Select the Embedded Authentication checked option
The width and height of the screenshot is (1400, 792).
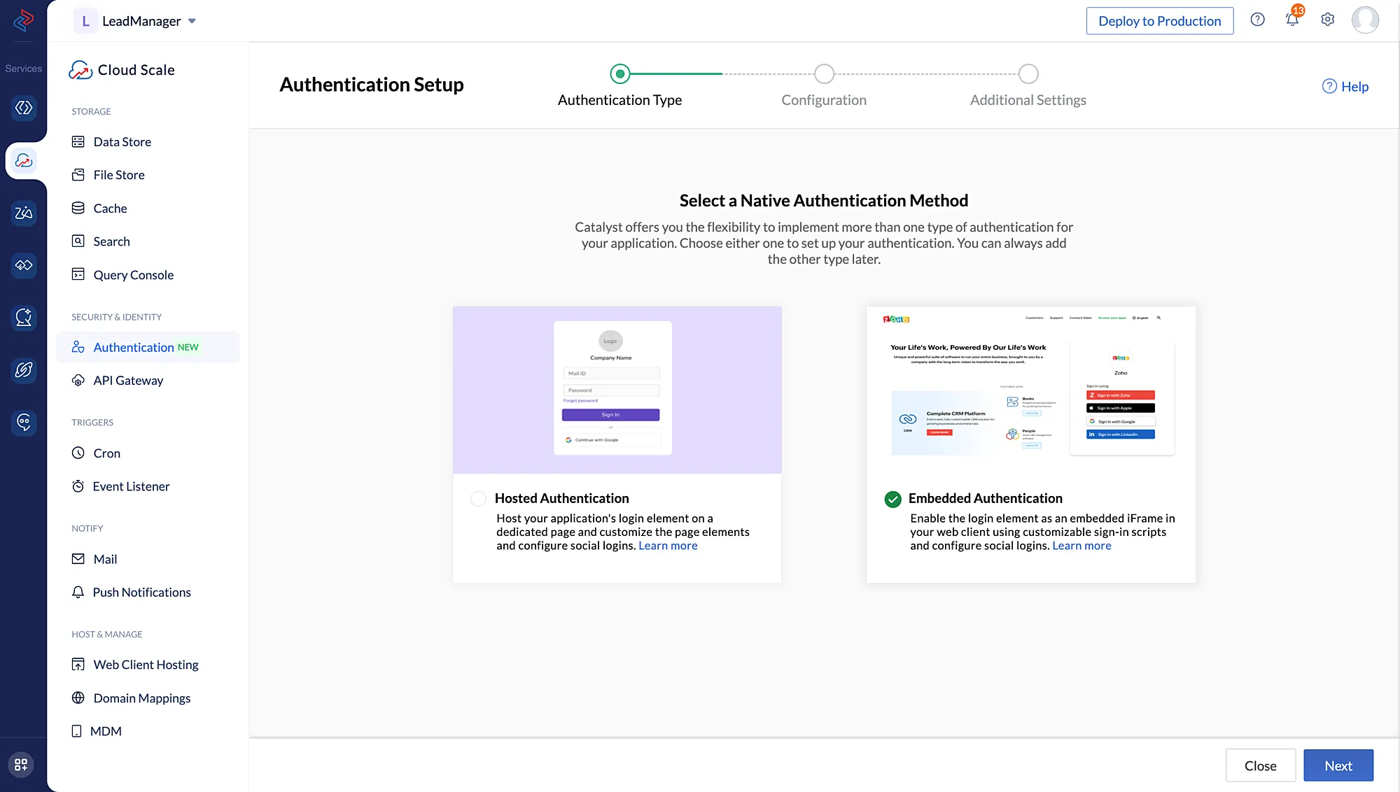892,499
